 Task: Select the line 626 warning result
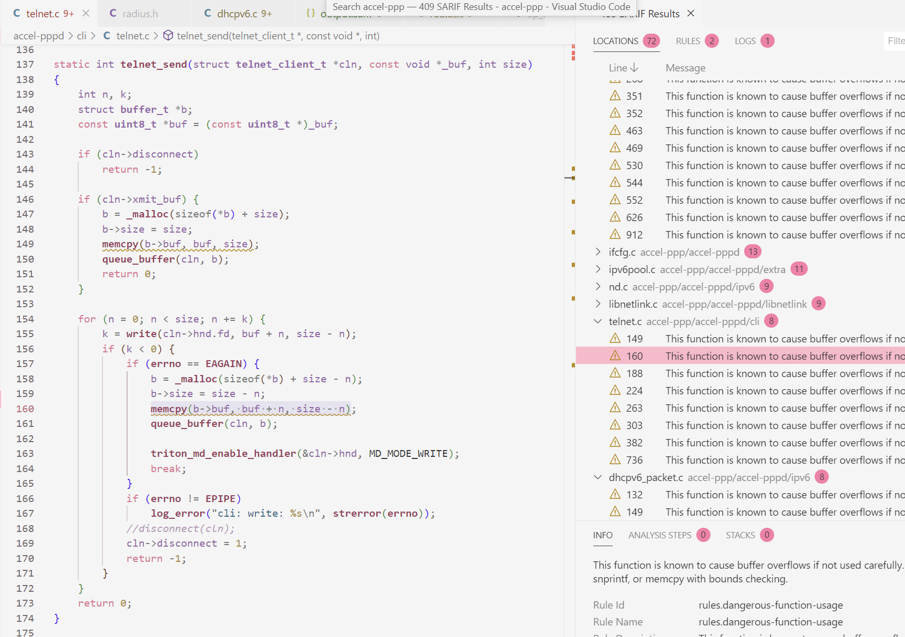click(741, 217)
